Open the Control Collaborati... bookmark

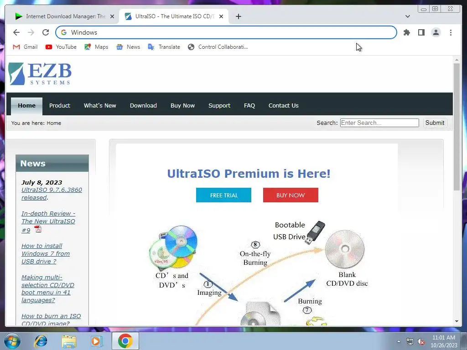218,47
